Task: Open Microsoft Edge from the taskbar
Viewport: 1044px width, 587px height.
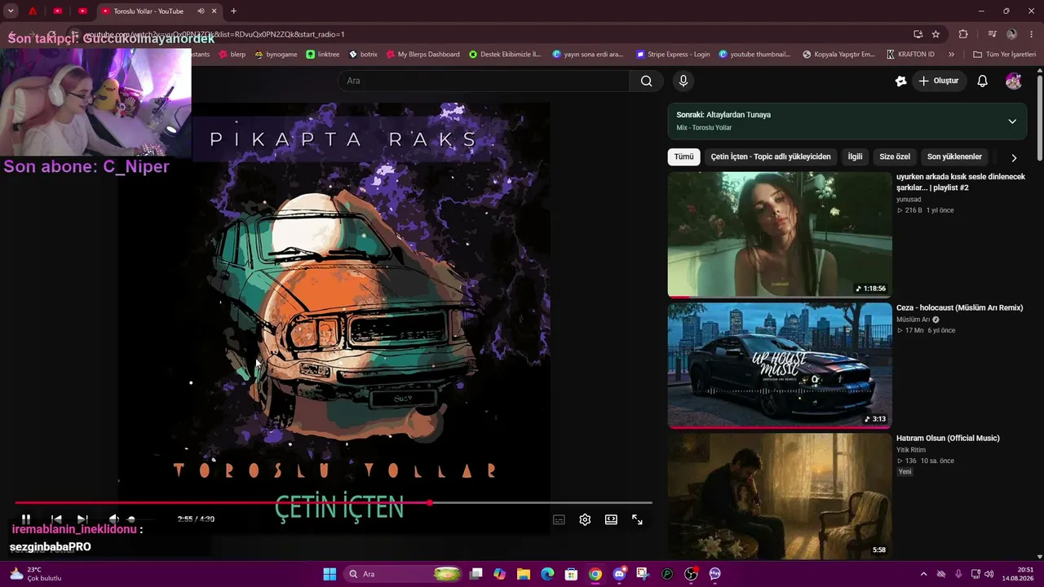Action: click(x=547, y=574)
